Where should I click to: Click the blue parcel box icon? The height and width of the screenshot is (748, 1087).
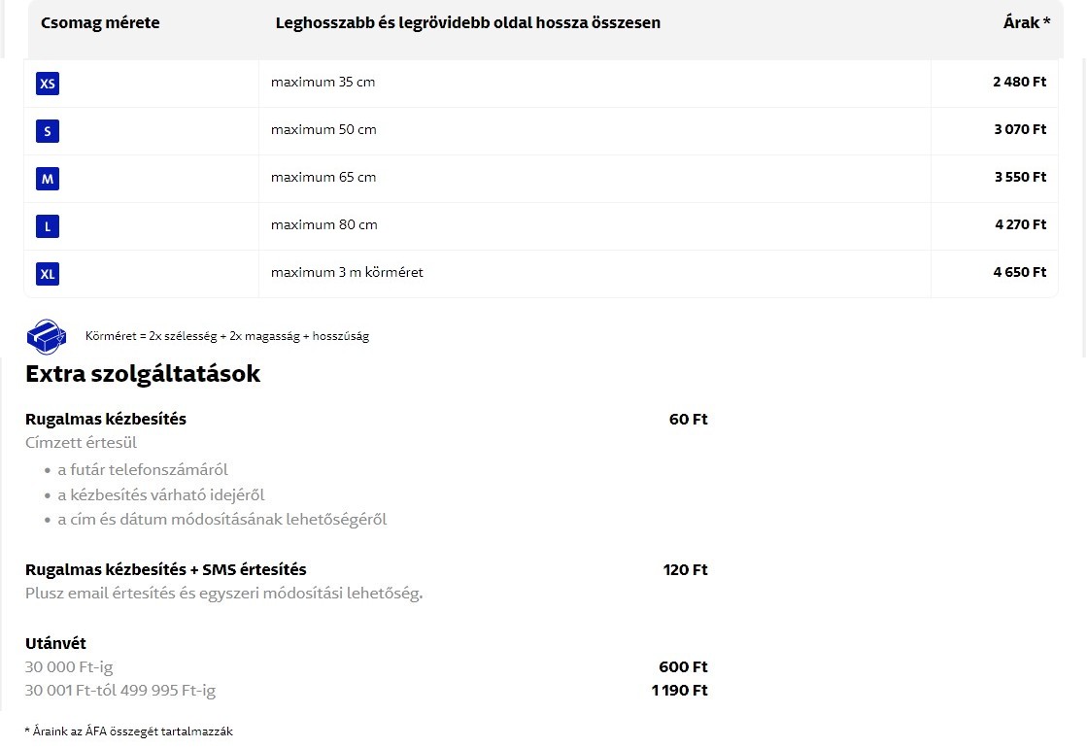tap(47, 336)
